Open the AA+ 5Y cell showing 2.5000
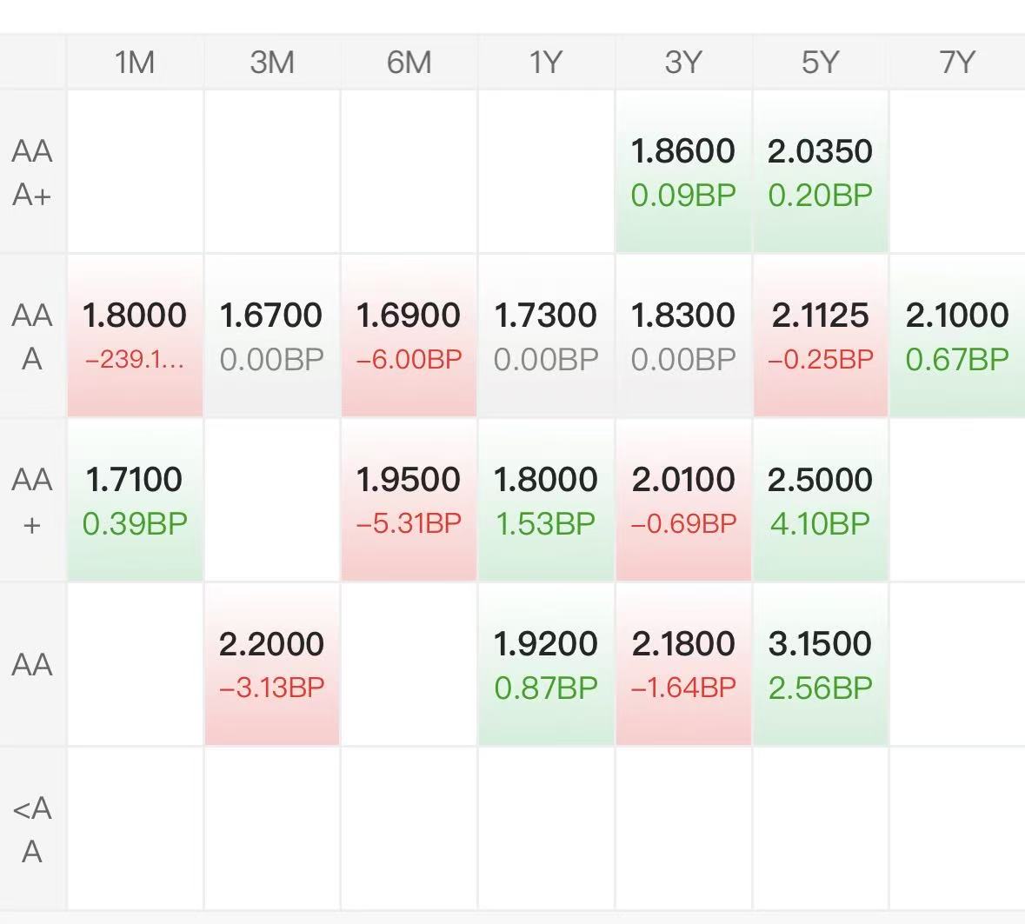Screen dimensions: 1025x924 coord(820,501)
